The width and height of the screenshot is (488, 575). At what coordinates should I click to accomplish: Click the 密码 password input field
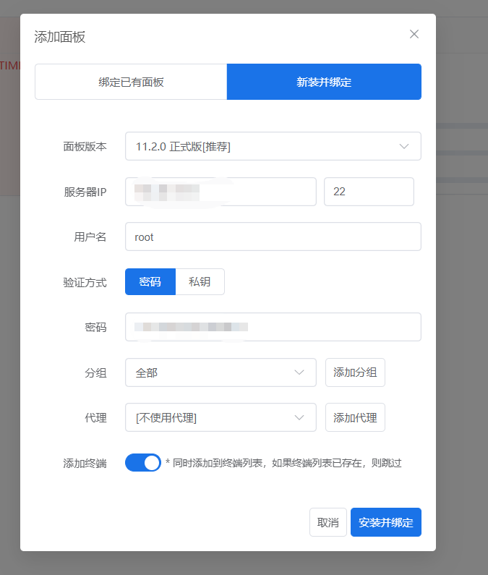[x=273, y=327]
